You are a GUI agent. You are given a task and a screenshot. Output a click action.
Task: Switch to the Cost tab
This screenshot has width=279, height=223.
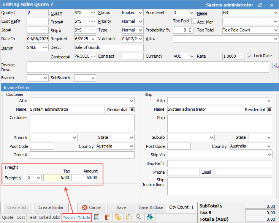[x=21, y=218]
